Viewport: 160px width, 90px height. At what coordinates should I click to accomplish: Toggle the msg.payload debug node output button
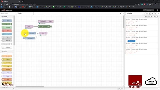pyautogui.click(x=51, y=26)
